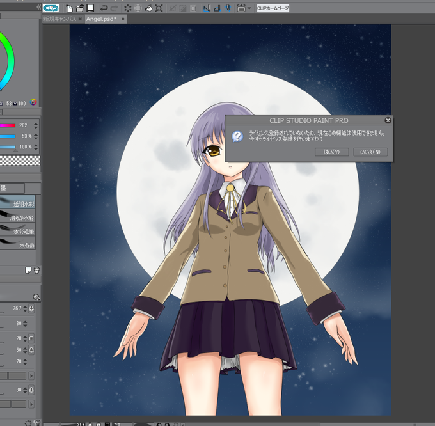Toggle Snap to special ruler icon
435x426 pixels.
(x=217, y=8)
